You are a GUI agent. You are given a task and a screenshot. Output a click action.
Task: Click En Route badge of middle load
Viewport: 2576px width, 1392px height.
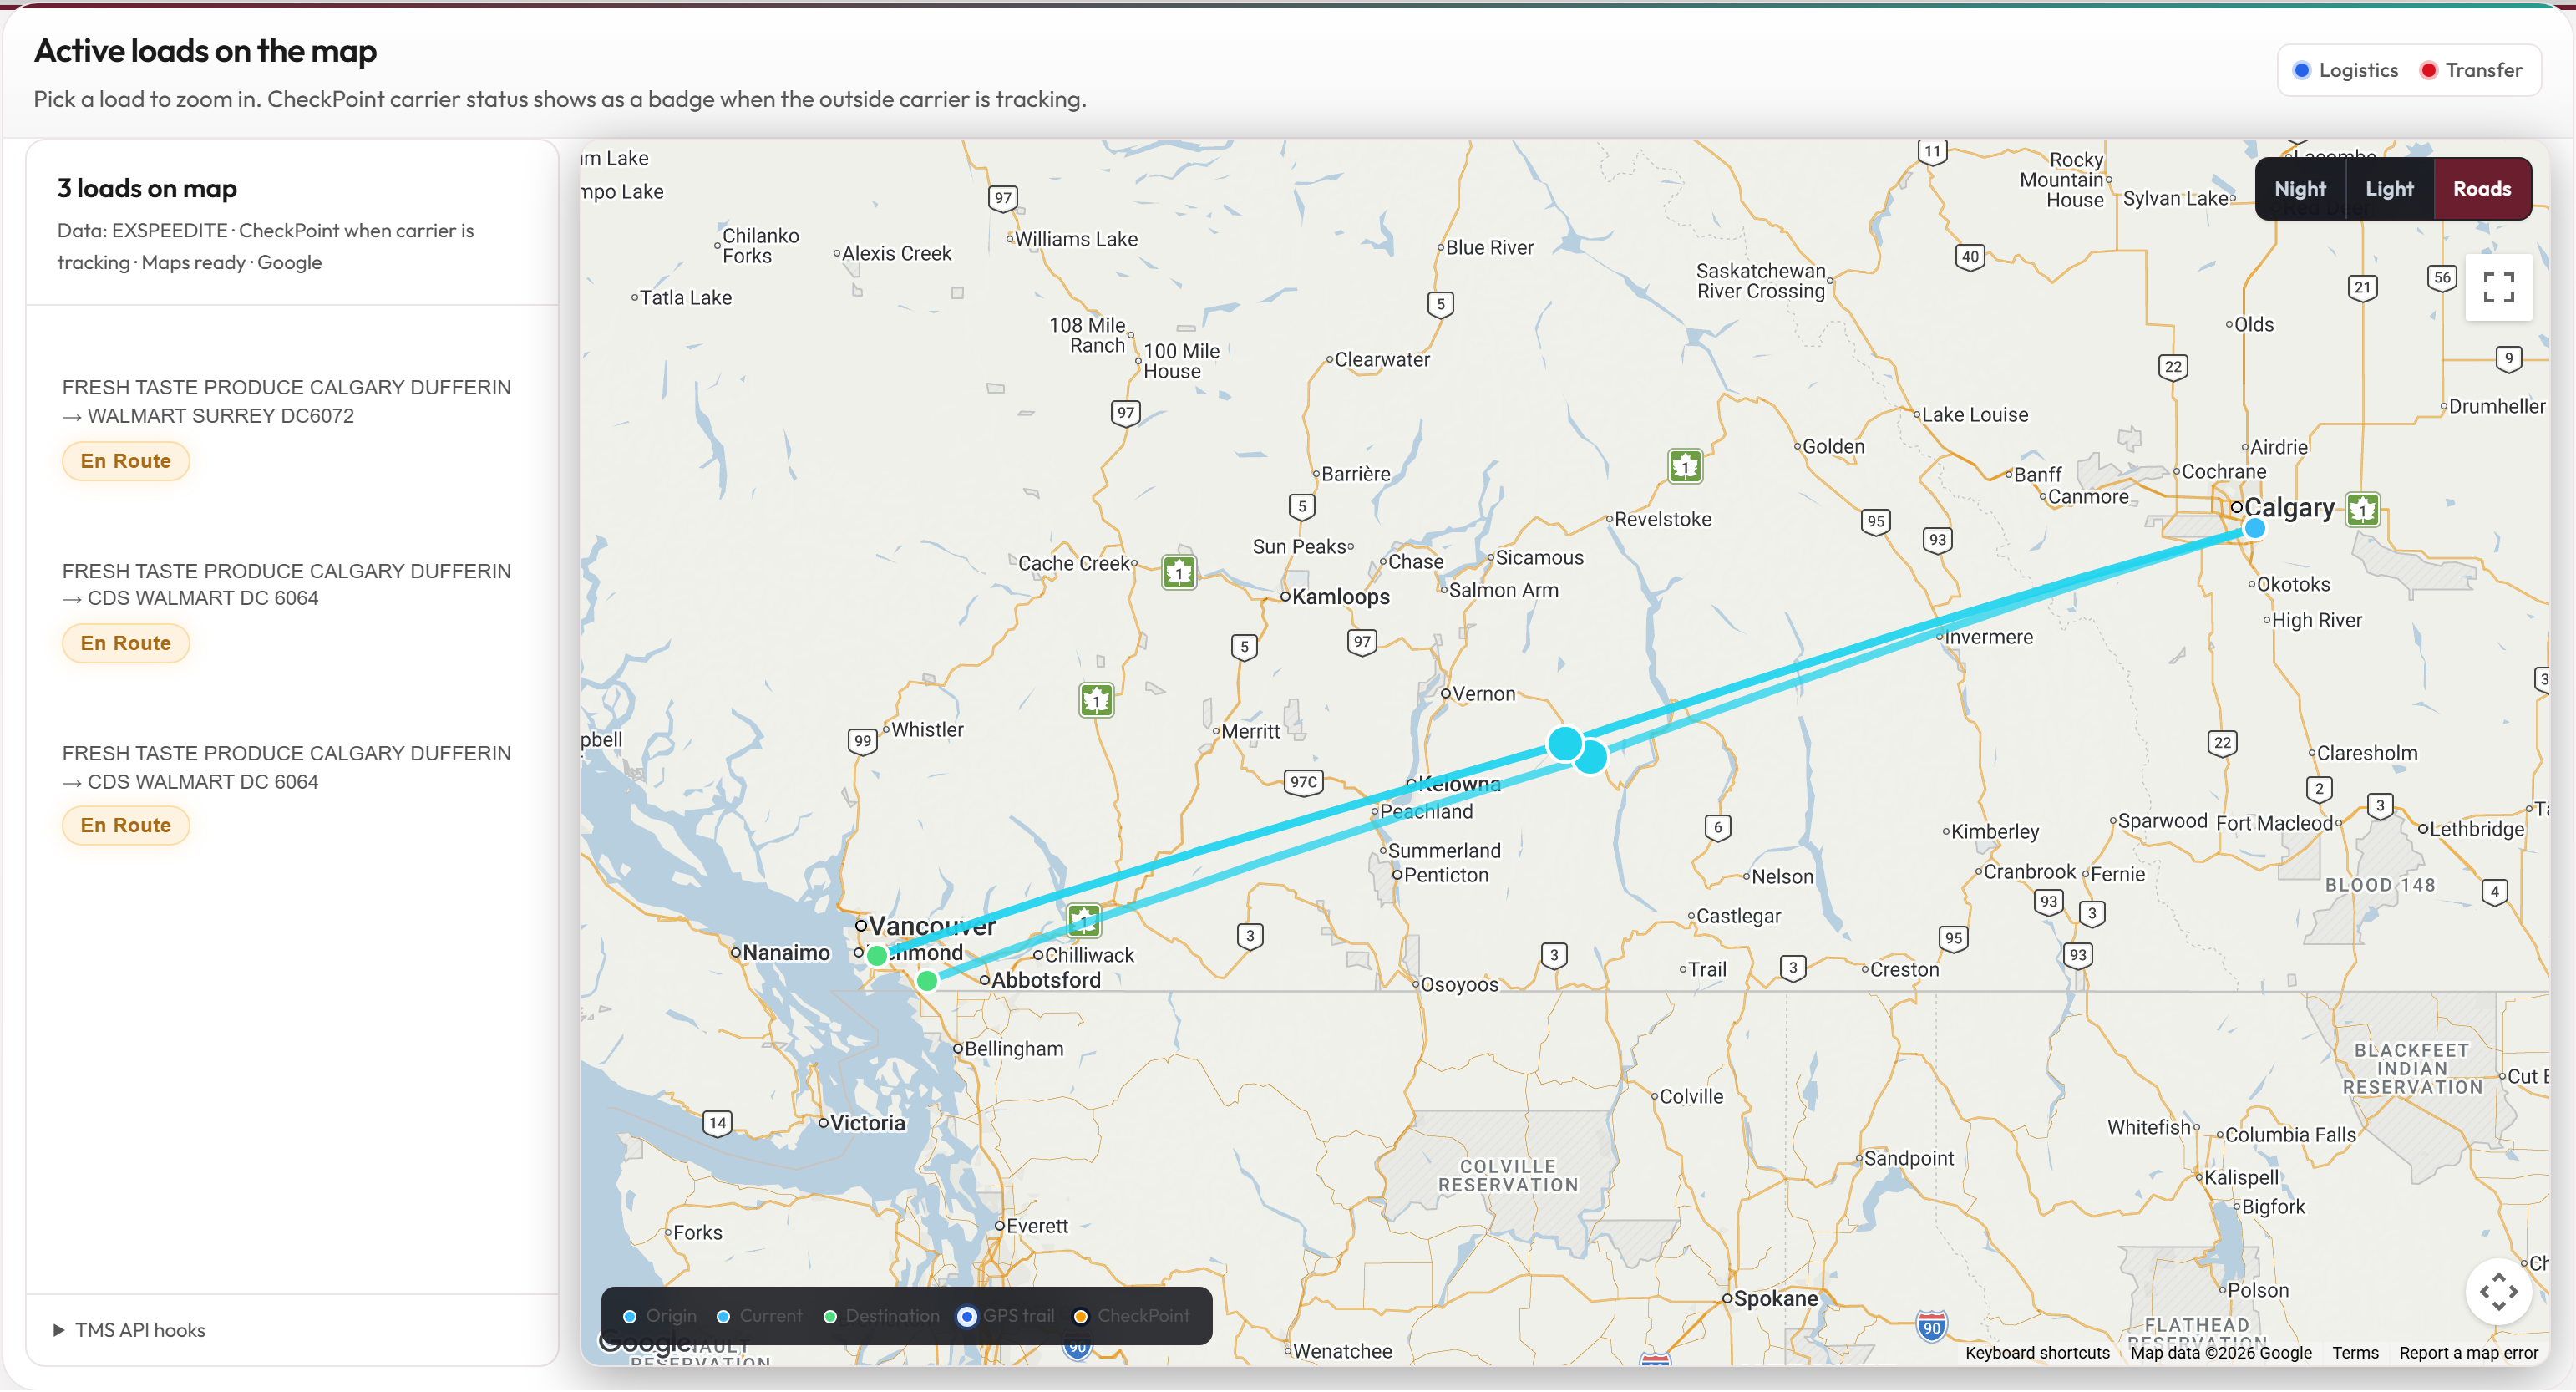126,643
